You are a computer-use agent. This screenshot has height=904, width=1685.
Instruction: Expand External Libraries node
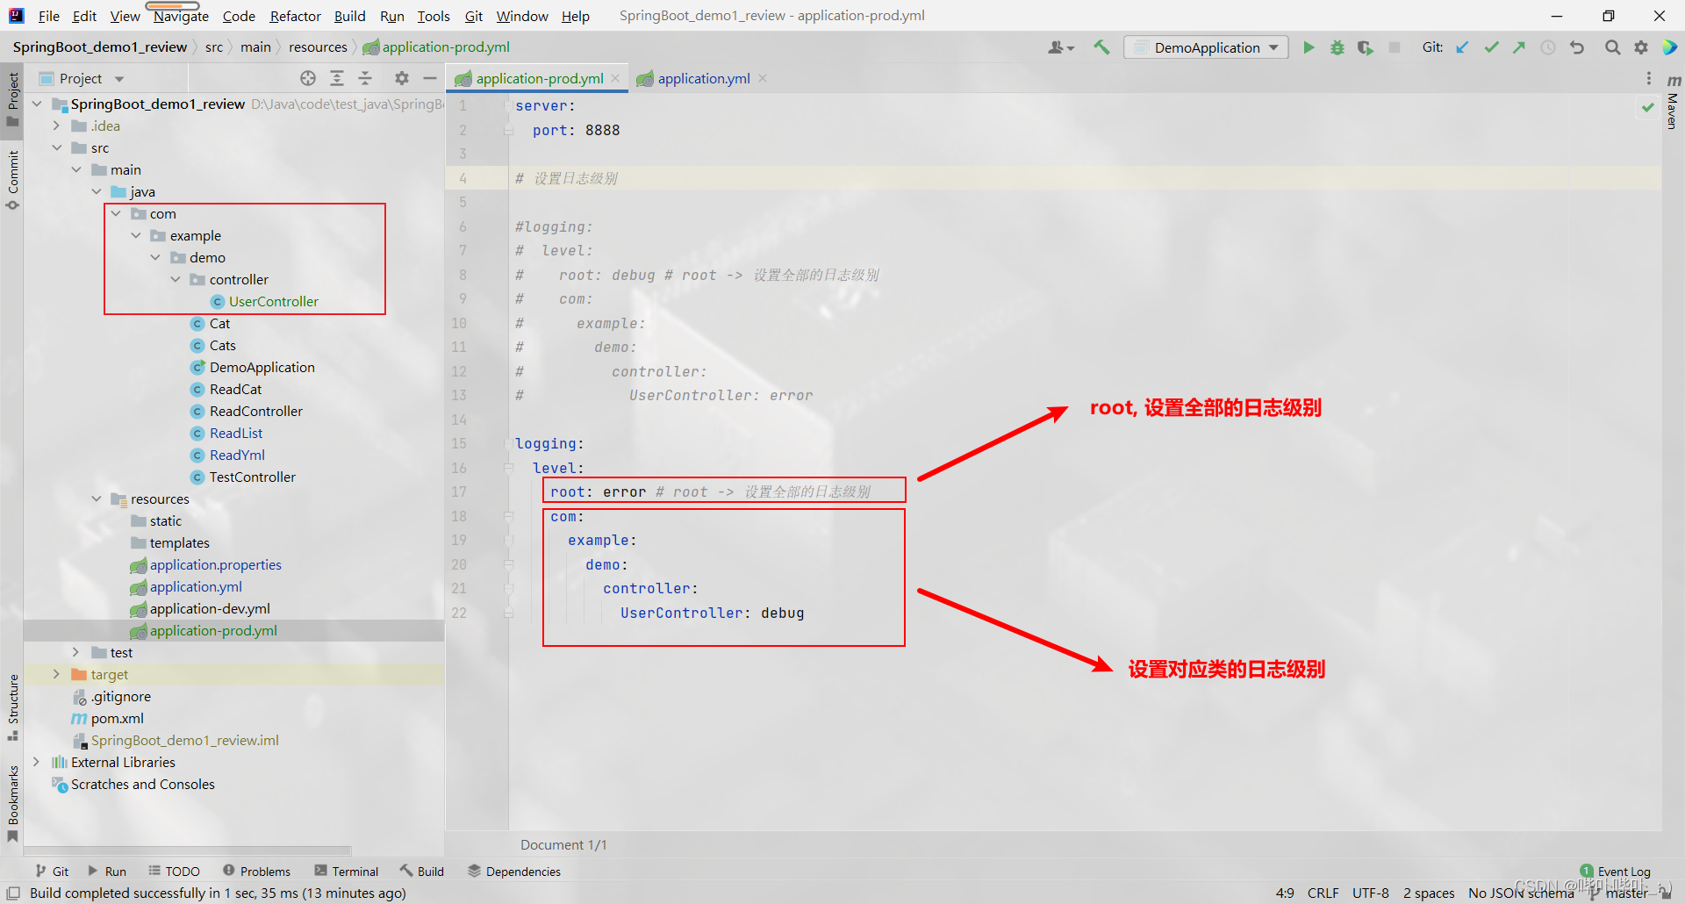[x=36, y=763]
